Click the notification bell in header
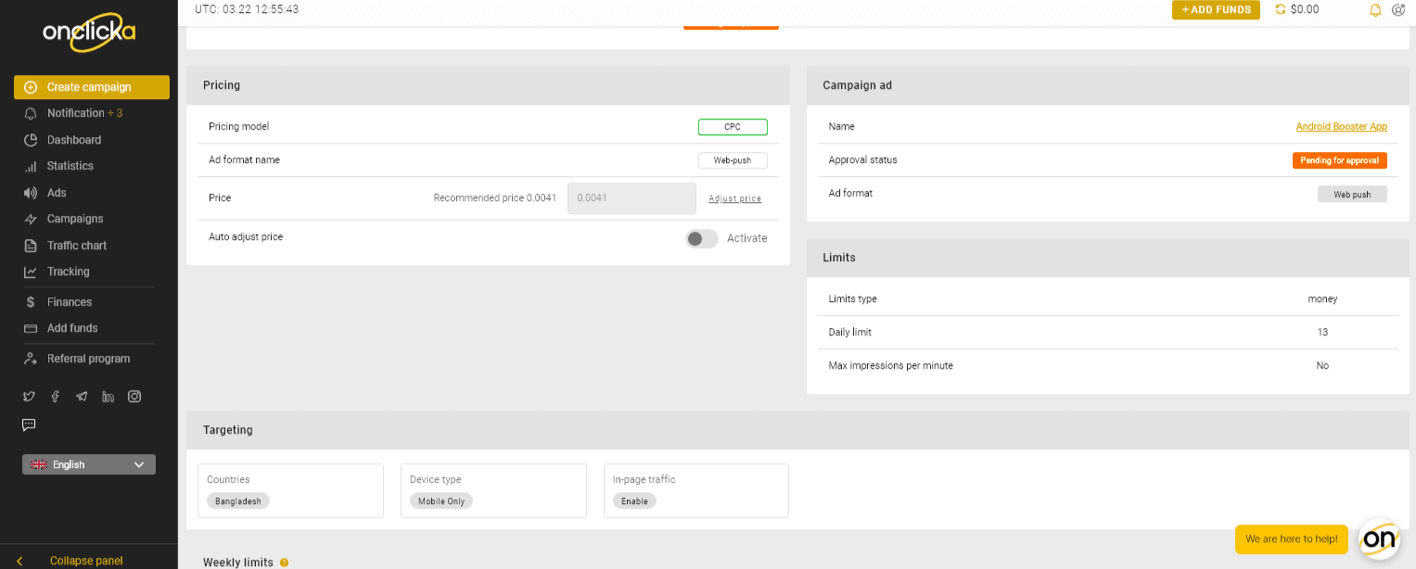 coord(1375,10)
